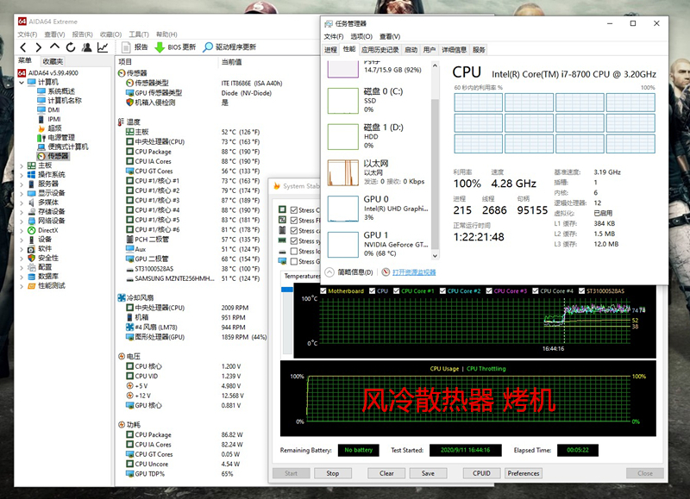Viewport: 690px width, 499px height.
Task: Click the refresh icon in AIDA64 toolbar
Action: (x=71, y=47)
